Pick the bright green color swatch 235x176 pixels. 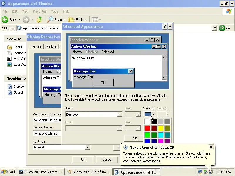(147, 135)
